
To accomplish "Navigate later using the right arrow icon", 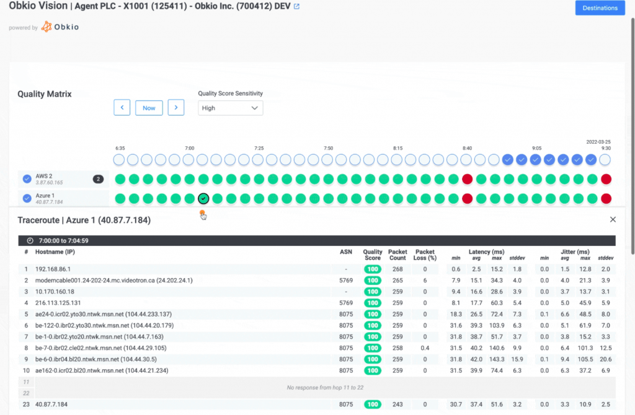I will click(175, 107).
